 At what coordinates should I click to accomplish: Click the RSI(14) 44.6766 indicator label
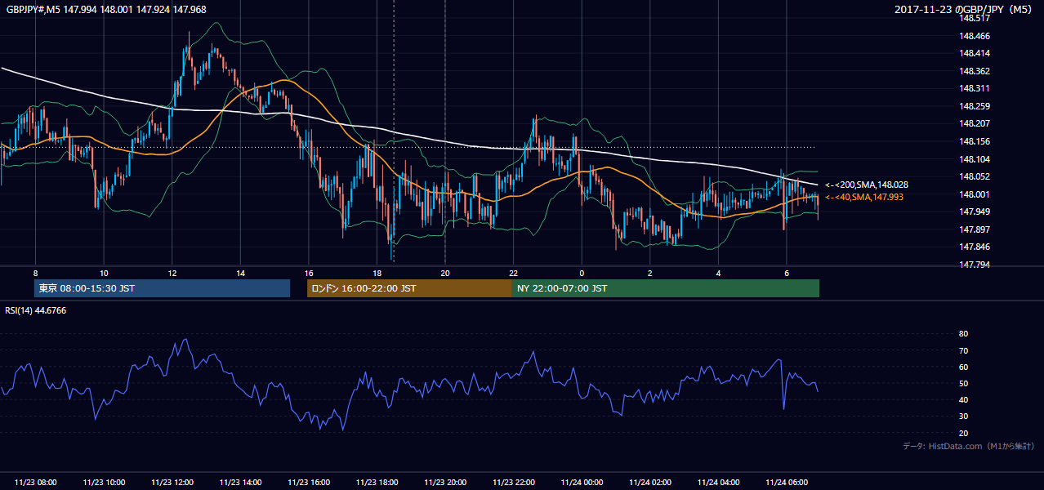36,310
